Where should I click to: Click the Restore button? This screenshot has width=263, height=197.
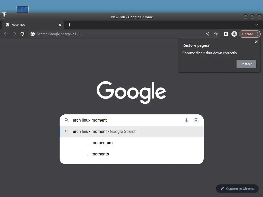tap(246, 64)
